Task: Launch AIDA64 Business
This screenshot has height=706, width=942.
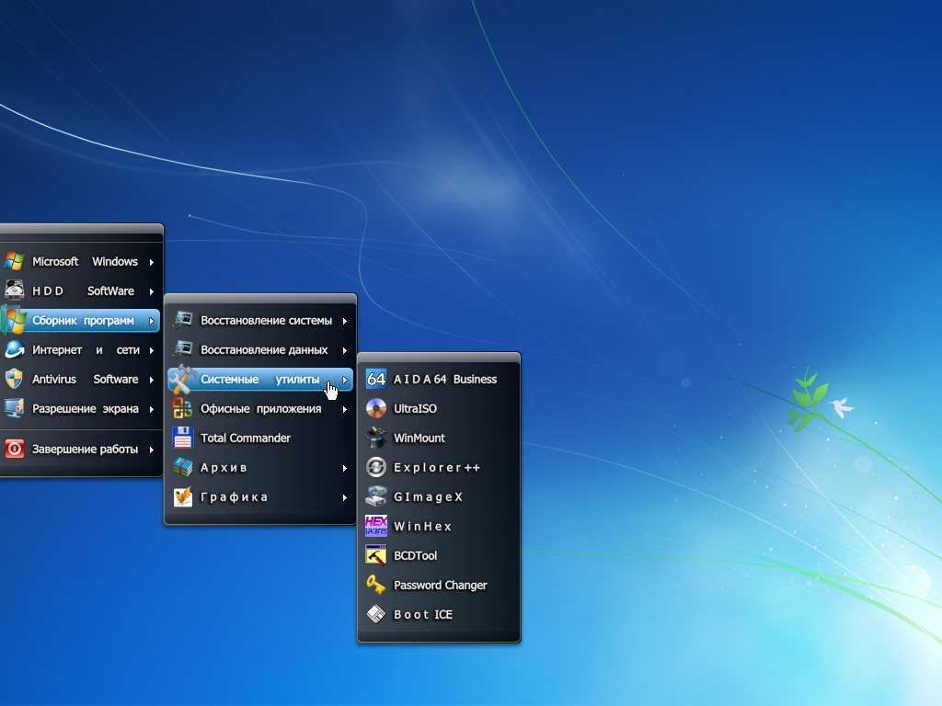Action: 439,380
